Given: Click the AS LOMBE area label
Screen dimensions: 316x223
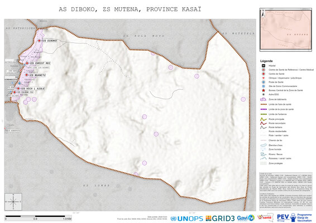Looking at the screenshot, I should pyautogui.click(x=97, y=185).
